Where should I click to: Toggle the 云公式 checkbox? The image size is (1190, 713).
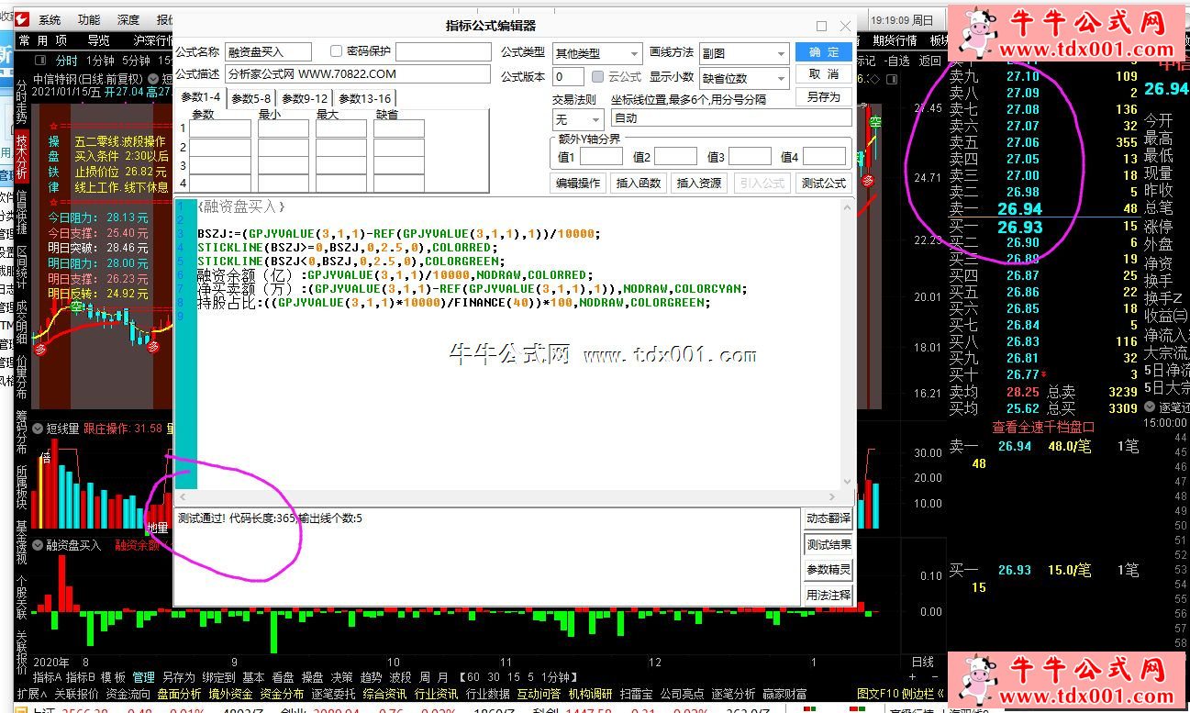point(598,77)
